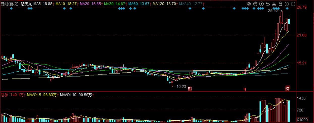Click the 榜 ranking marker on chart
This screenshot has height=123, width=314.
[x=287, y=89]
